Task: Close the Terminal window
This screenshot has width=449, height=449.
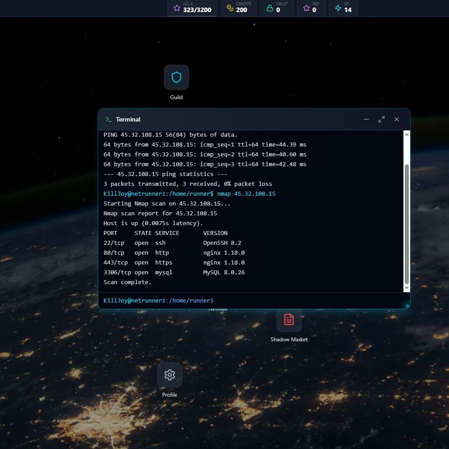Action: point(397,119)
